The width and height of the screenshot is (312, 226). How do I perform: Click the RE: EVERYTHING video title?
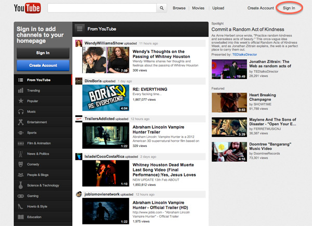(150, 89)
